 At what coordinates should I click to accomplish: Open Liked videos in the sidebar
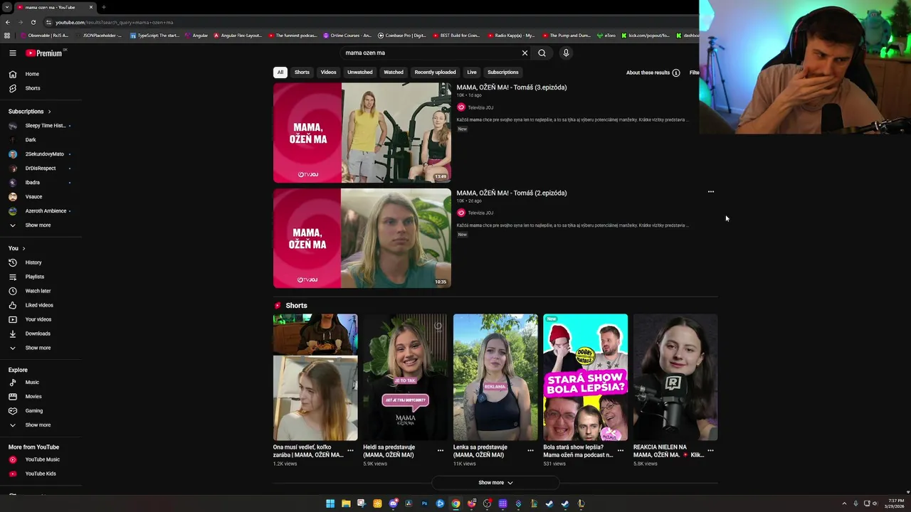40,305
